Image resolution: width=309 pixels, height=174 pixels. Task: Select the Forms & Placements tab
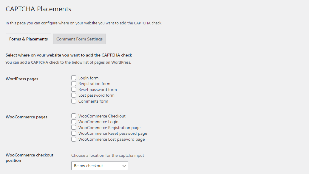tap(28, 39)
